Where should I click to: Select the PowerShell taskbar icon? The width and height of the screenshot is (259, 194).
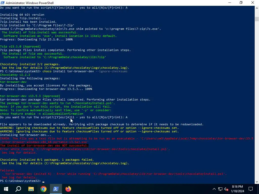56,189
